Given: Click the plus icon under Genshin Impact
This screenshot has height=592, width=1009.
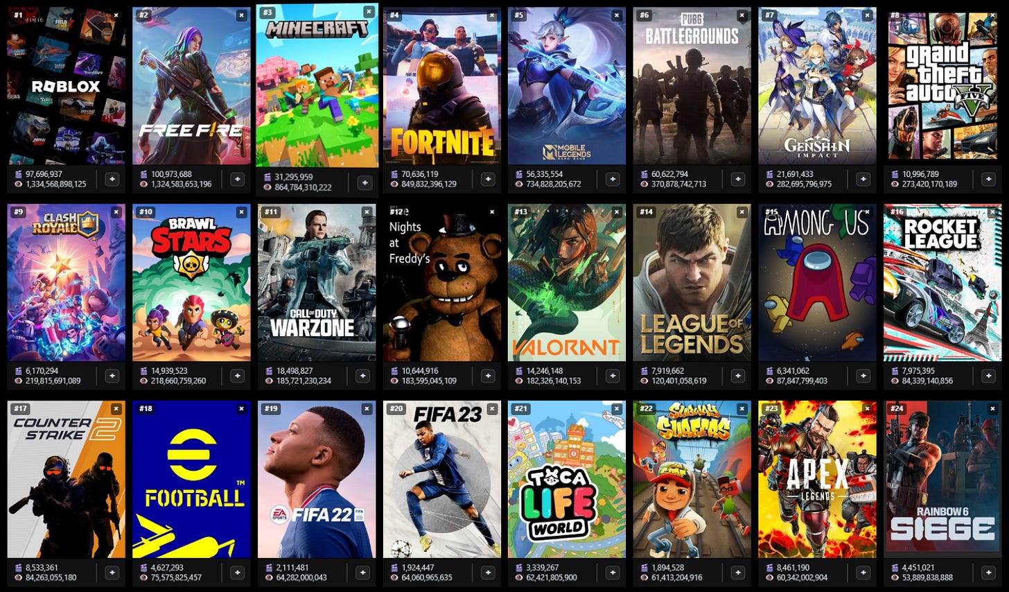Looking at the screenshot, I should click(x=863, y=179).
